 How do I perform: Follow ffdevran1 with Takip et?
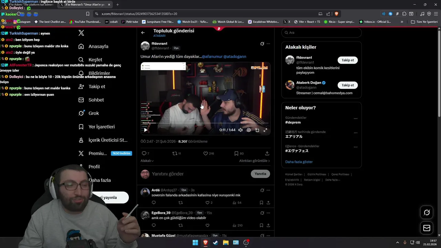pyautogui.click(x=348, y=60)
